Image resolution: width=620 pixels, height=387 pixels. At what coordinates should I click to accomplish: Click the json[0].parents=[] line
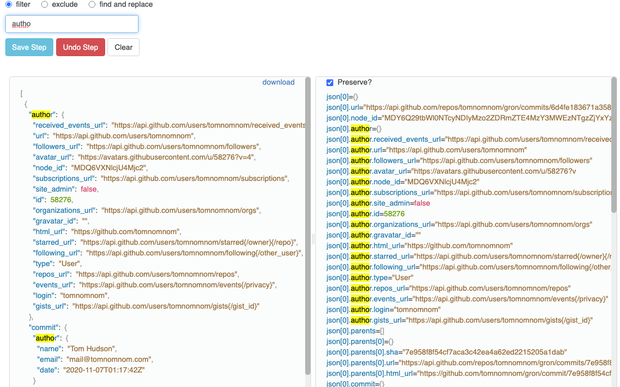[x=355, y=331]
